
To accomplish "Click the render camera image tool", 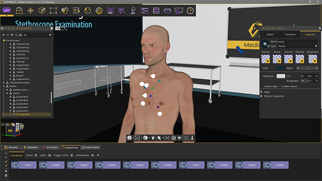I will pos(76,10).
